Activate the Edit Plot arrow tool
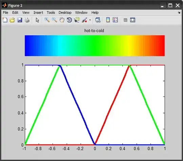 tap(37, 20)
